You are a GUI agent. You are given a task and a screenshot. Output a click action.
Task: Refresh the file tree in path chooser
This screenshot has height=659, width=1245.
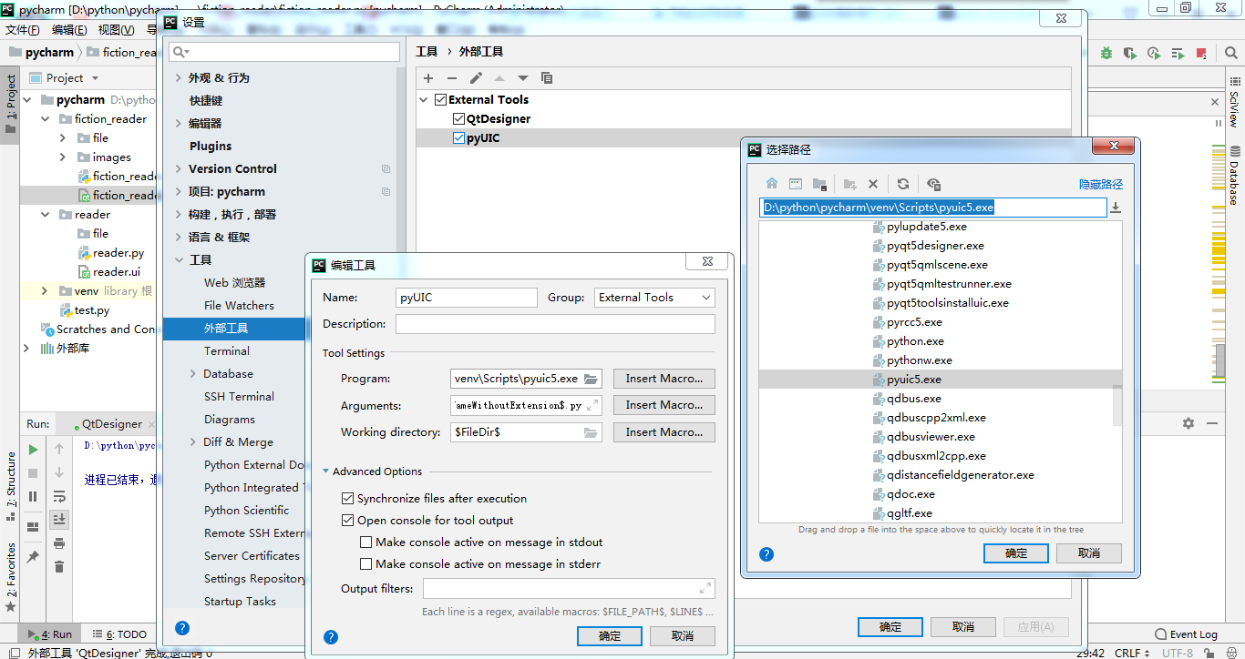902,184
